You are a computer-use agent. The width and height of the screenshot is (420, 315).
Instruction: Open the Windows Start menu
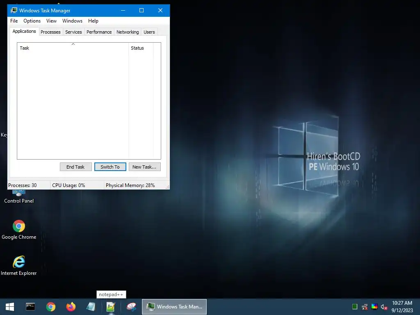10,307
